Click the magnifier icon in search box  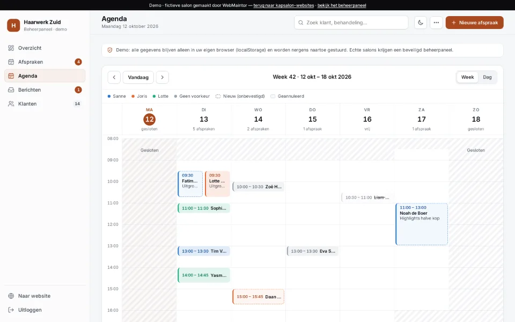click(300, 23)
